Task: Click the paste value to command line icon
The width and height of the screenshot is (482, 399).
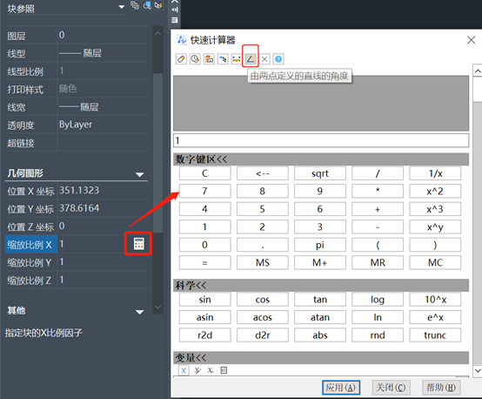Action: click(x=209, y=58)
